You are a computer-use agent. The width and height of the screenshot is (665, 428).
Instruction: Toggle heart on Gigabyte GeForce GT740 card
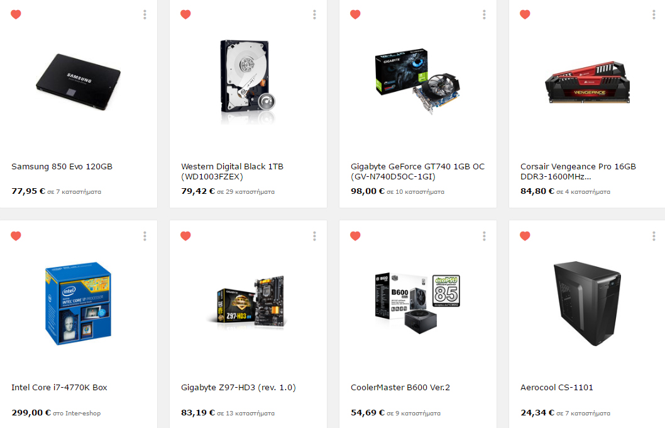(355, 14)
